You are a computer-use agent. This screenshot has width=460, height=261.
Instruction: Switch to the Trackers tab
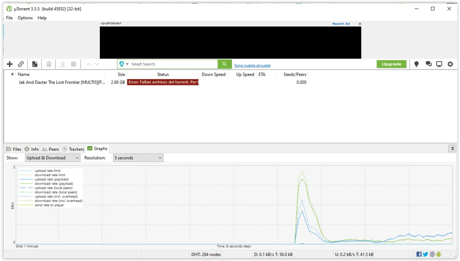[73, 149]
